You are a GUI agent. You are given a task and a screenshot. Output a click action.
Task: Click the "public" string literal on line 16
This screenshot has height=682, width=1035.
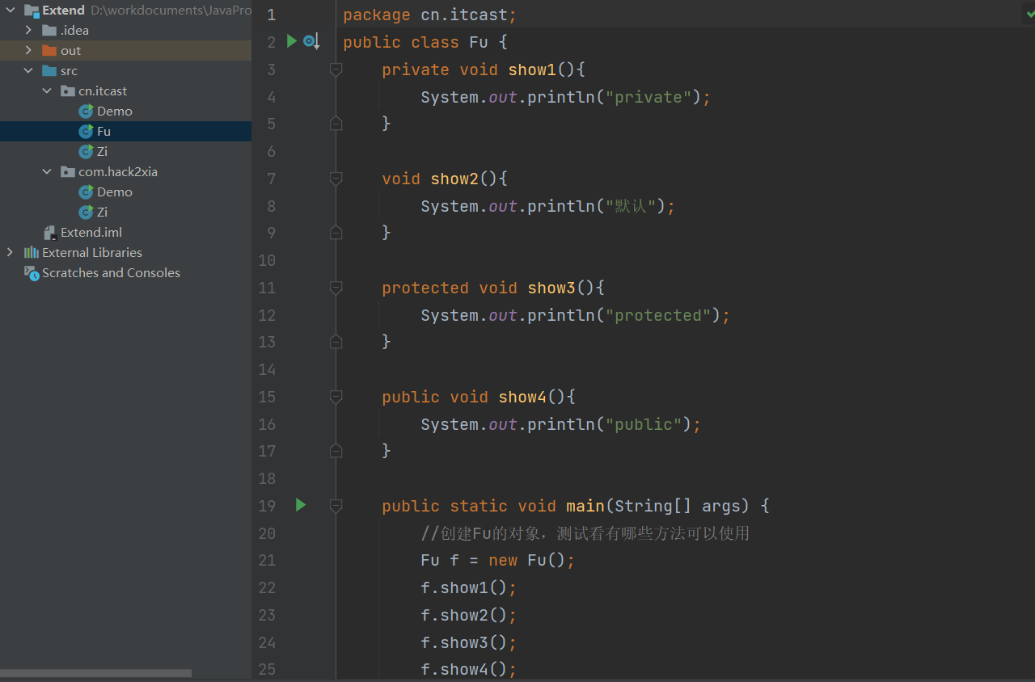coord(644,424)
